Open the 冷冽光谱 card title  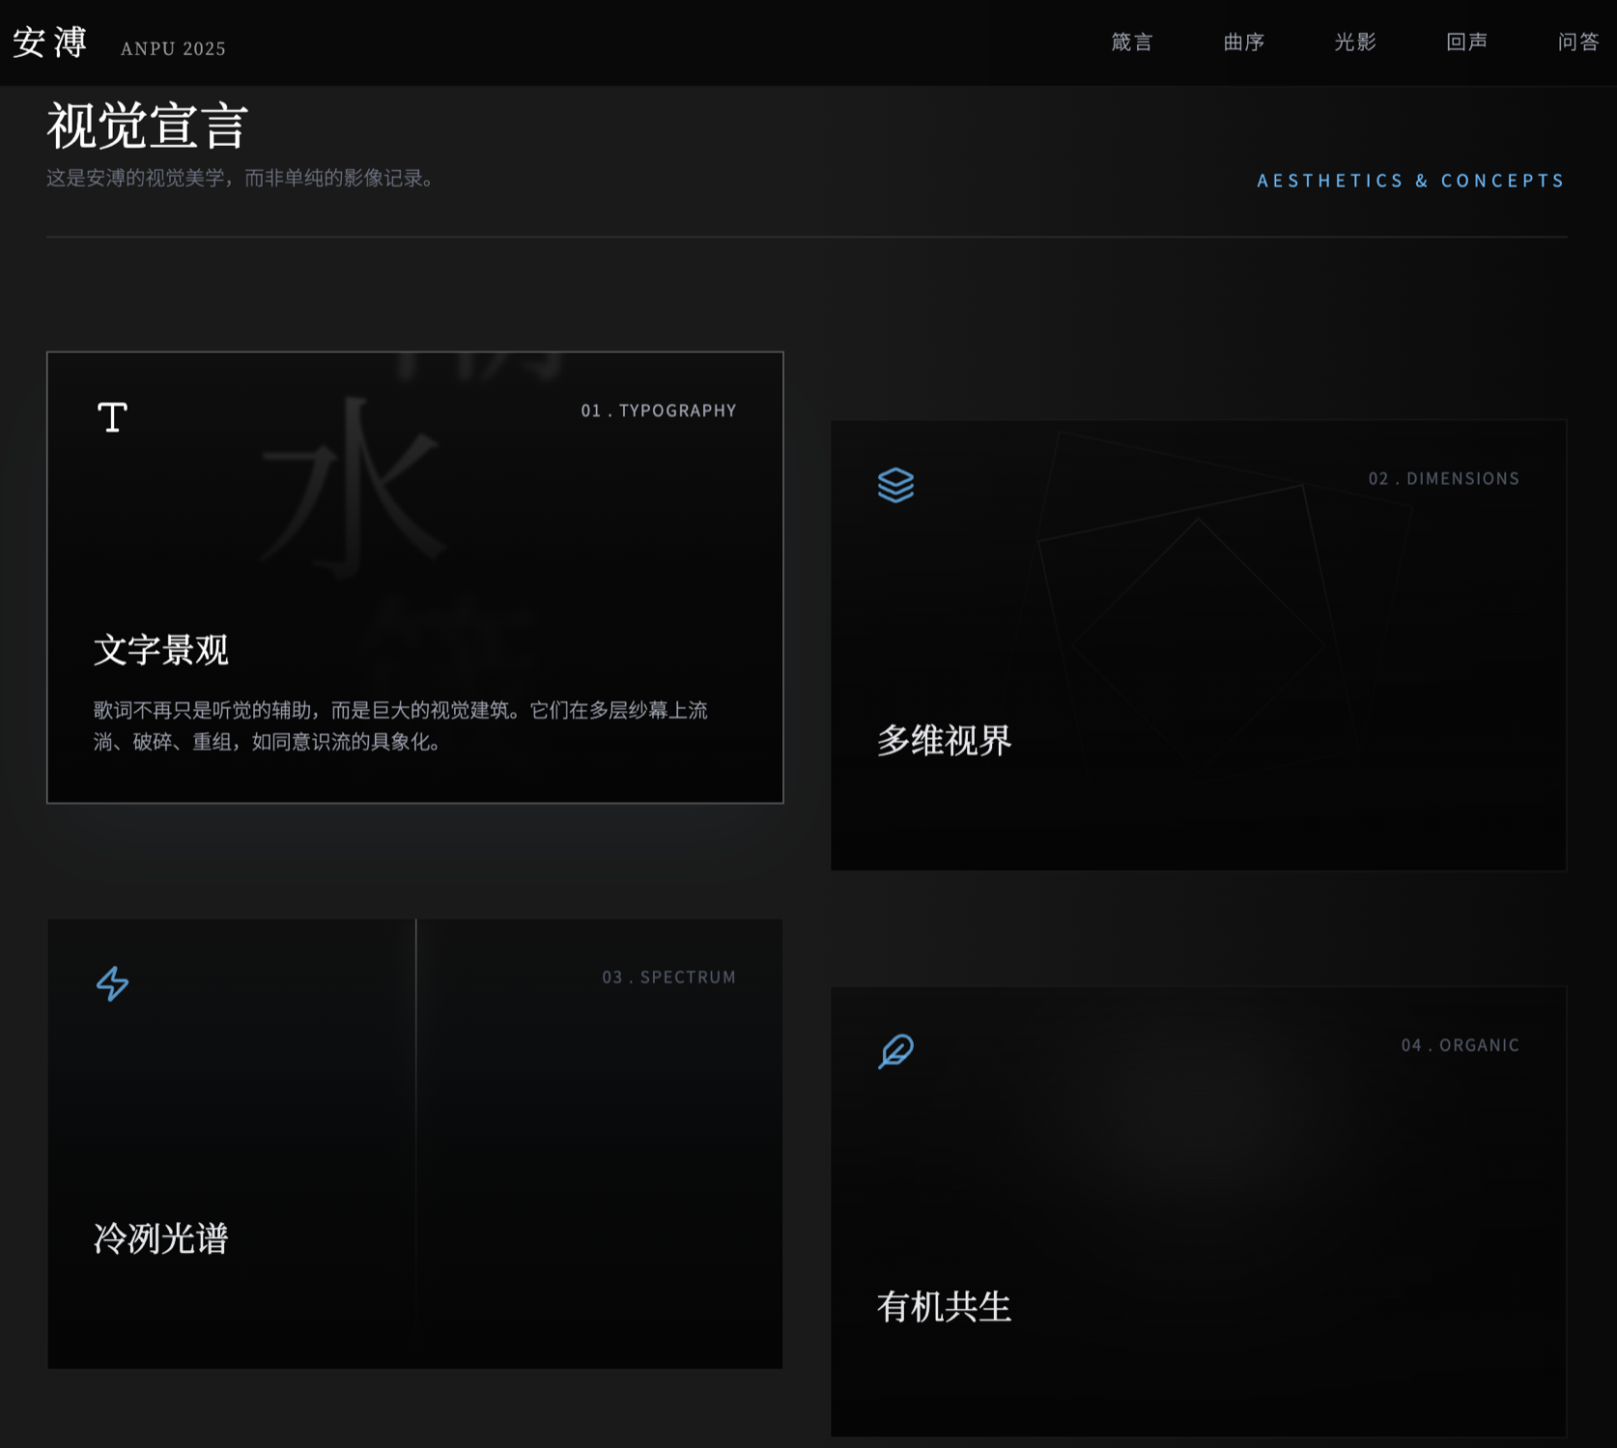[161, 1238]
